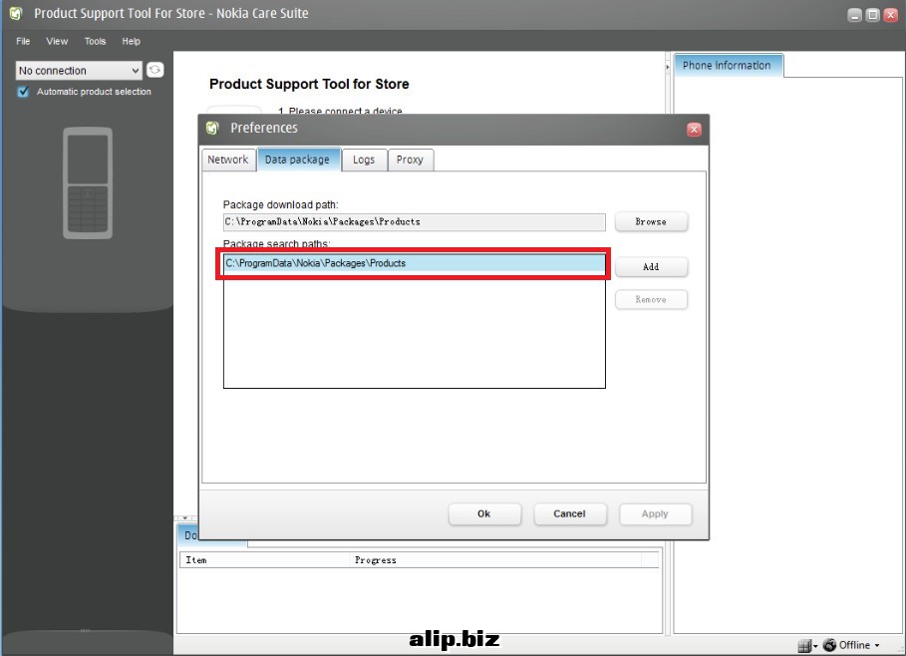Select the Phone information tab
Viewport: 906px width, 656px height.
coord(727,66)
